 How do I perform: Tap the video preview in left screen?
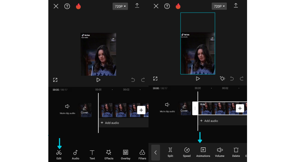pos(99,54)
